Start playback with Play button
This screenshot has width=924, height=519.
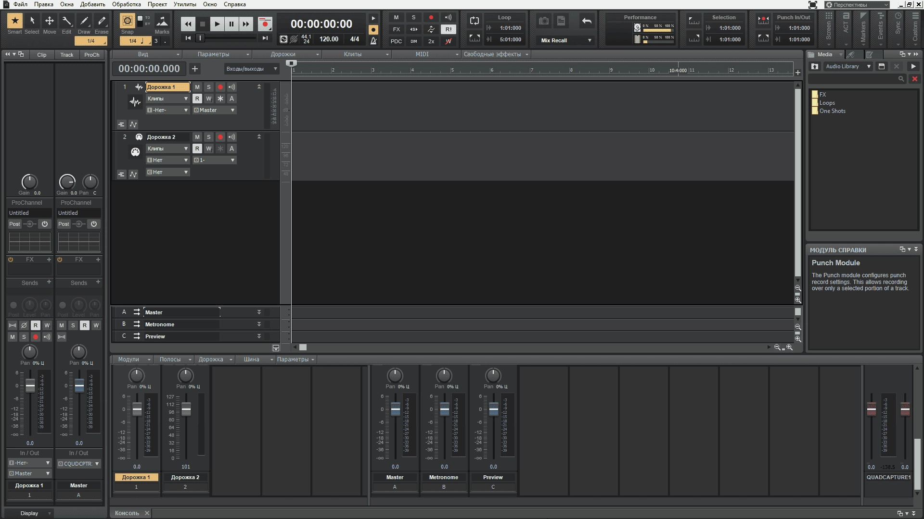(x=217, y=24)
